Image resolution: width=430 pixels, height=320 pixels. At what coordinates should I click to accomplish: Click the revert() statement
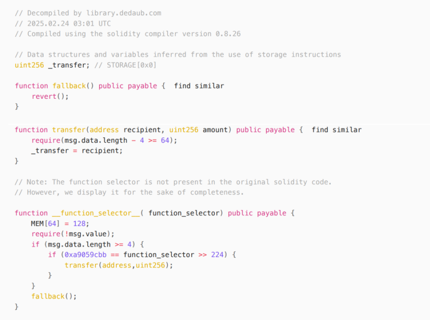pos(50,96)
